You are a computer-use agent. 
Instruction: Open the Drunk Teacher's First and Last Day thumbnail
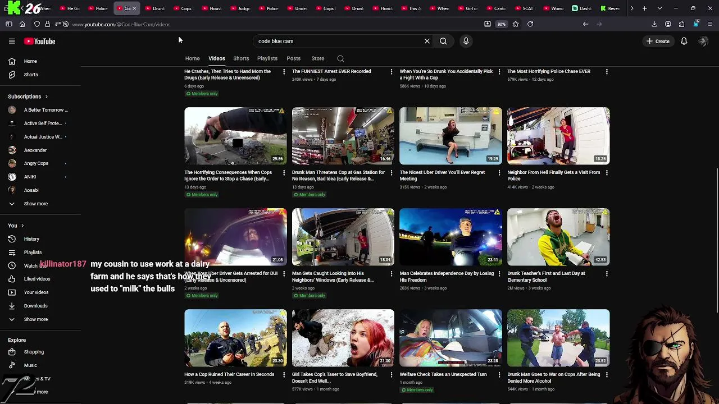point(558,237)
